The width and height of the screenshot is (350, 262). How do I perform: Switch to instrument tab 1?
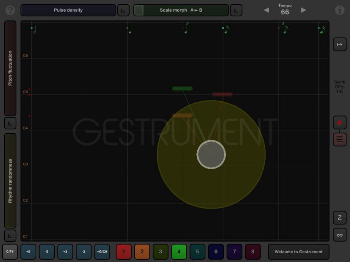(x=124, y=251)
